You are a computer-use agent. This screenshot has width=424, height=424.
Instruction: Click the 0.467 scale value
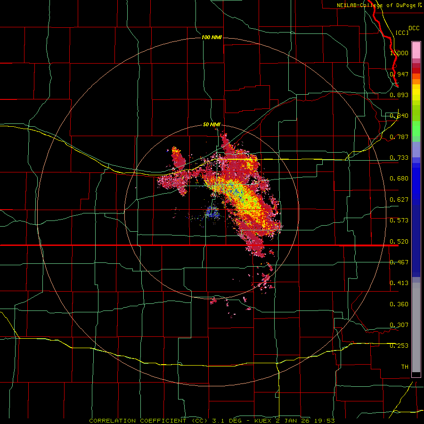pos(399,262)
